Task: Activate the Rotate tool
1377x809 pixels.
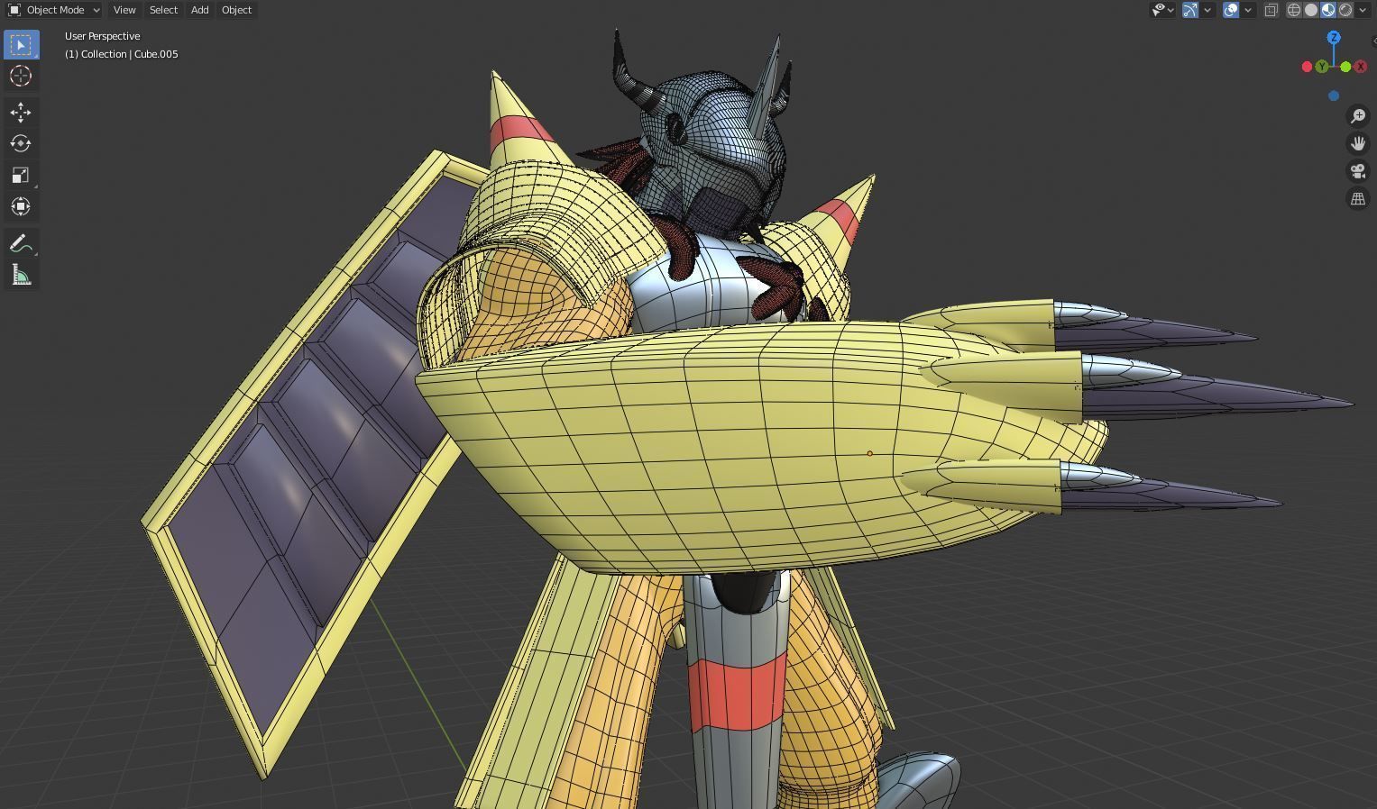Action: (x=22, y=143)
